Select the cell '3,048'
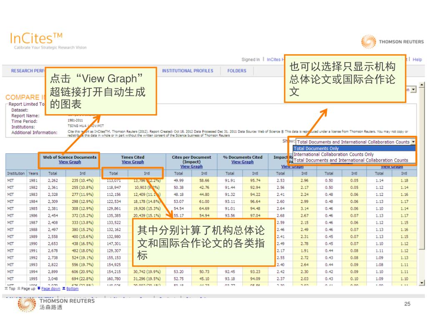This screenshot has height=320, width=427. (x=53, y=279)
